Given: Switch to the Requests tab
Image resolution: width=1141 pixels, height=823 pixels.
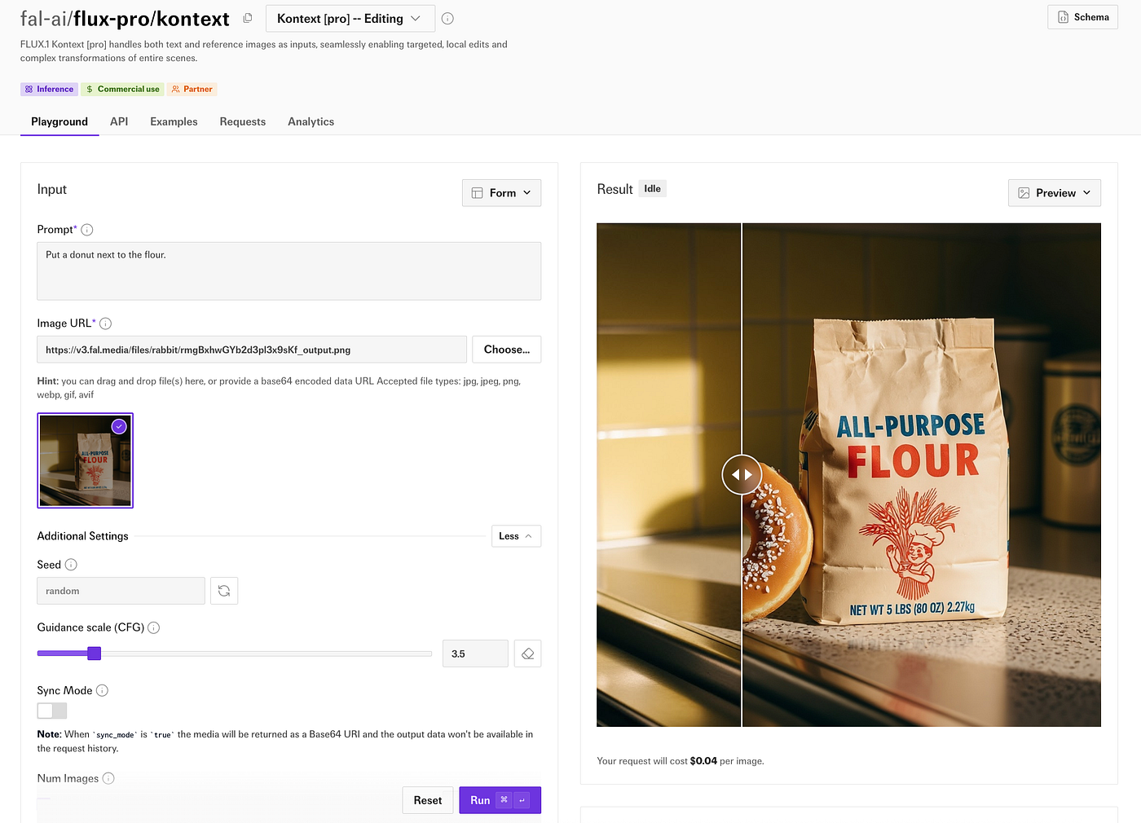Looking at the screenshot, I should pos(243,121).
